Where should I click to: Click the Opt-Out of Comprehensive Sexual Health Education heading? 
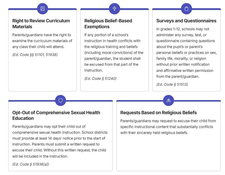(56, 115)
